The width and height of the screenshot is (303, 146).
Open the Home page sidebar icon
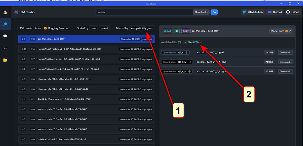point(5,12)
